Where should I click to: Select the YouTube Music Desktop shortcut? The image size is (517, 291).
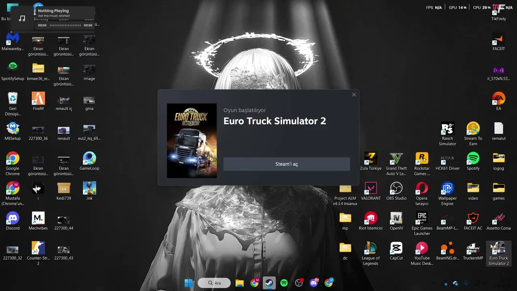(422, 254)
